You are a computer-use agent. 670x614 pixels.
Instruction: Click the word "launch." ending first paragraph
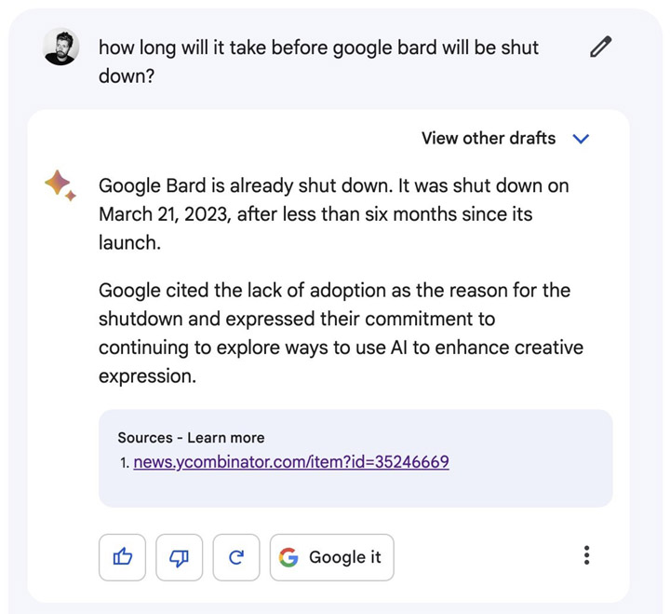pos(129,243)
